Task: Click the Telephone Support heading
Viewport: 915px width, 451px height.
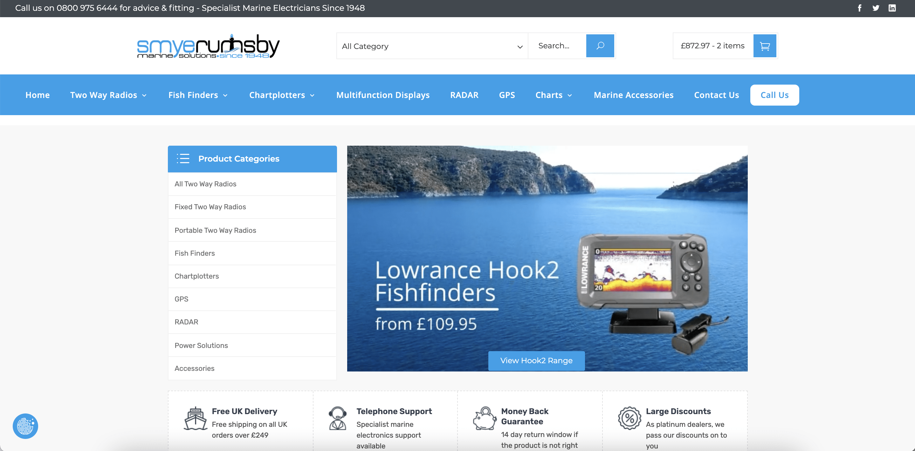Action: tap(394, 411)
